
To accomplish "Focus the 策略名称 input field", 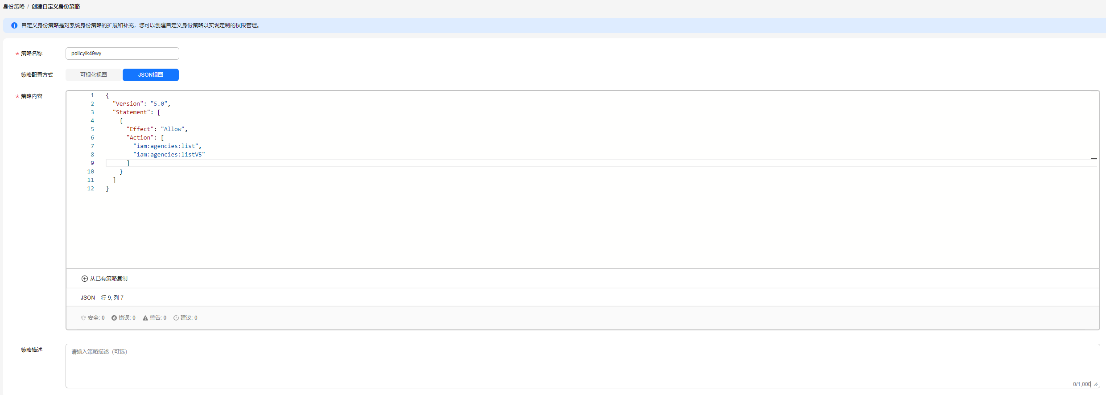I will pyautogui.click(x=122, y=53).
